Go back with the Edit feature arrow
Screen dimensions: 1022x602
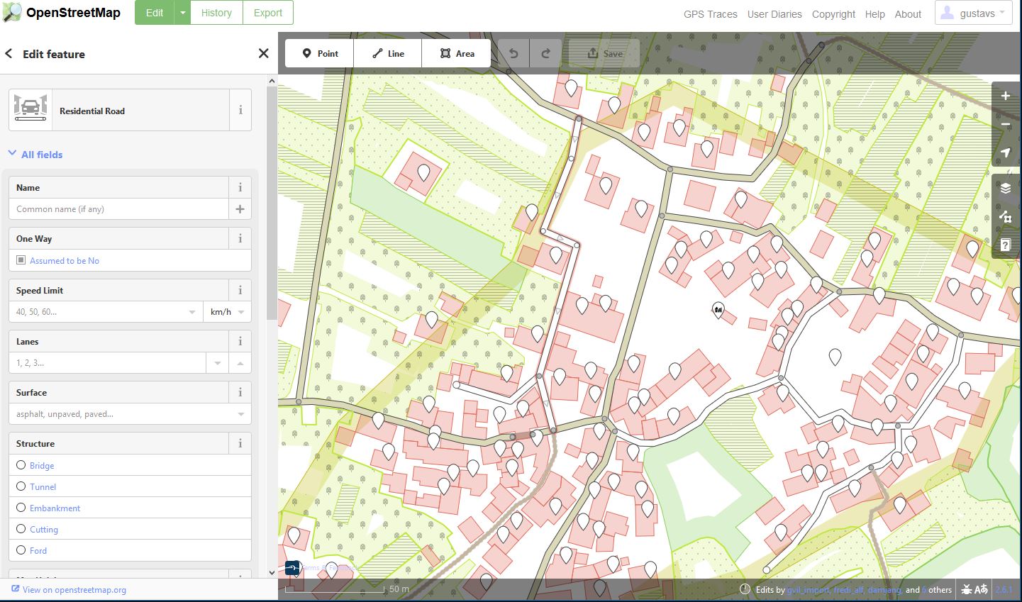[x=9, y=54]
